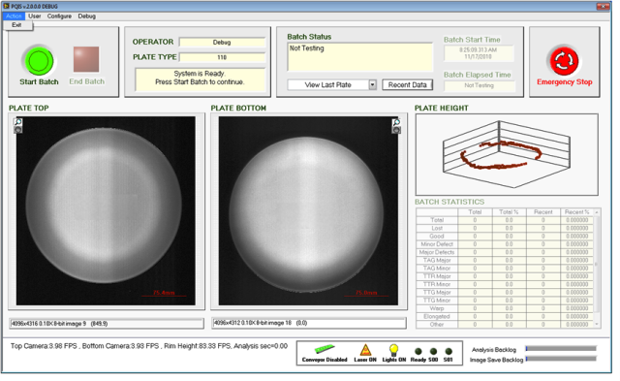Click the Batch Elapsed Time field
The height and width of the screenshot is (381, 620).
480,85
